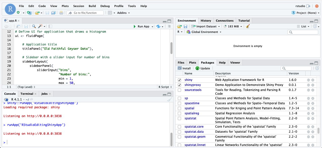Screen dimensions: 322x148
Task: Click the document outline icon in editor
Action: coord(169,26)
